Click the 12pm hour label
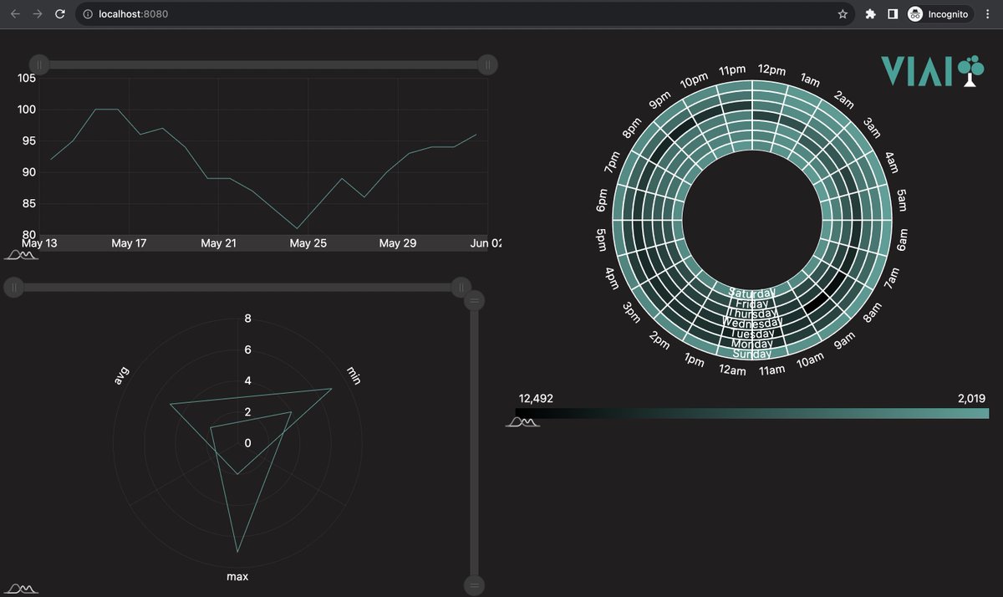This screenshot has width=1003, height=597. click(x=771, y=69)
